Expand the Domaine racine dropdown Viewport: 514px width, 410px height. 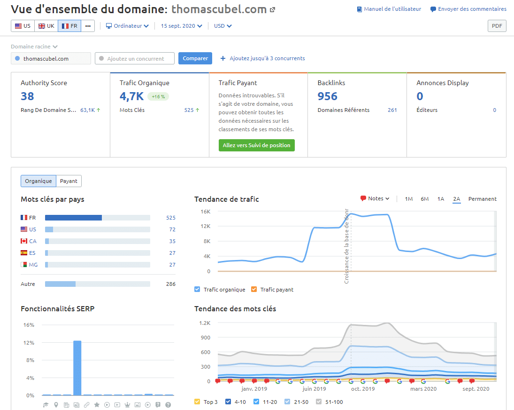[34, 47]
